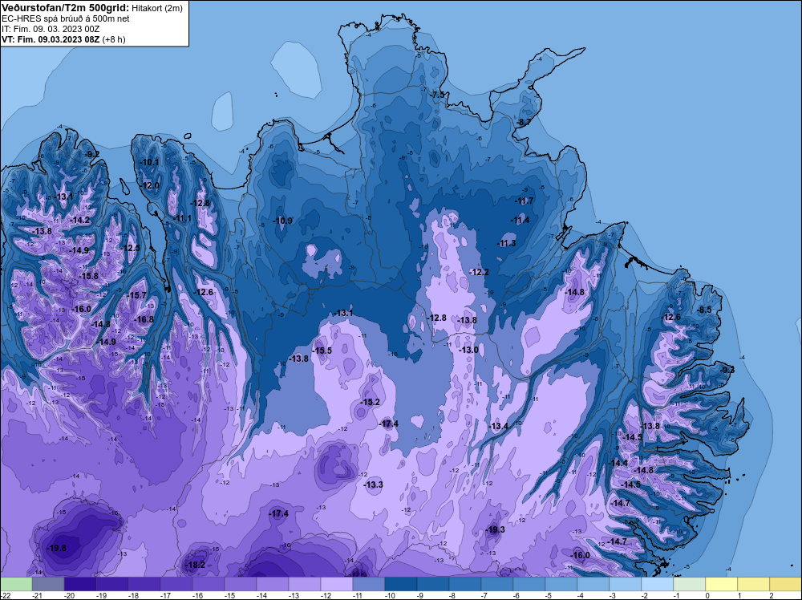Click the -11.3 temperature value
Screen dimensions: 802x600
coord(507,243)
